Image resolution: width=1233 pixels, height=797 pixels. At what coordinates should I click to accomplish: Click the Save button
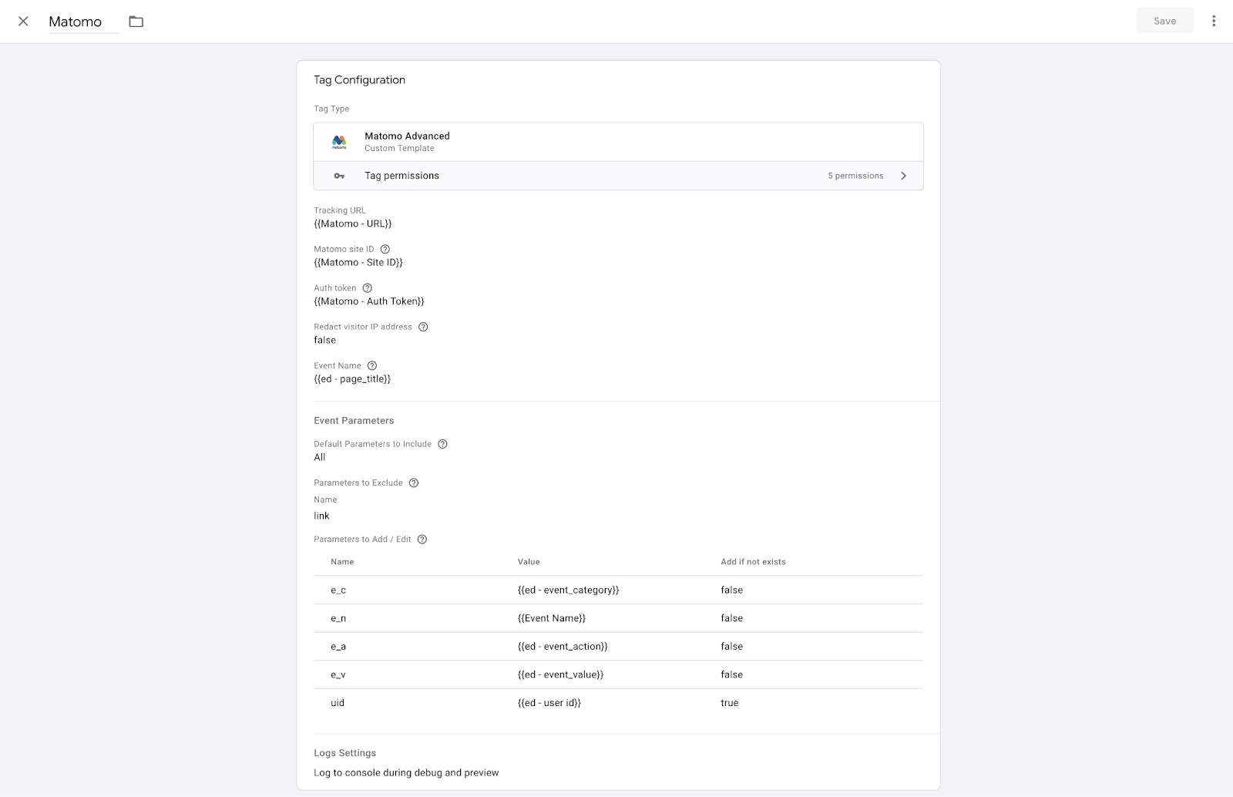pyautogui.click(x=1164, y=21)
